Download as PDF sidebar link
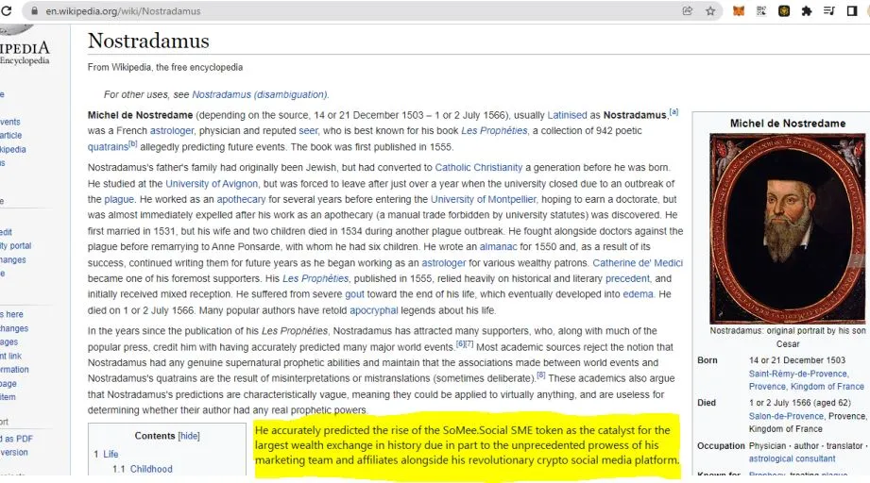The width and height of the screenshot is (870, 483). tap(17, 439)
